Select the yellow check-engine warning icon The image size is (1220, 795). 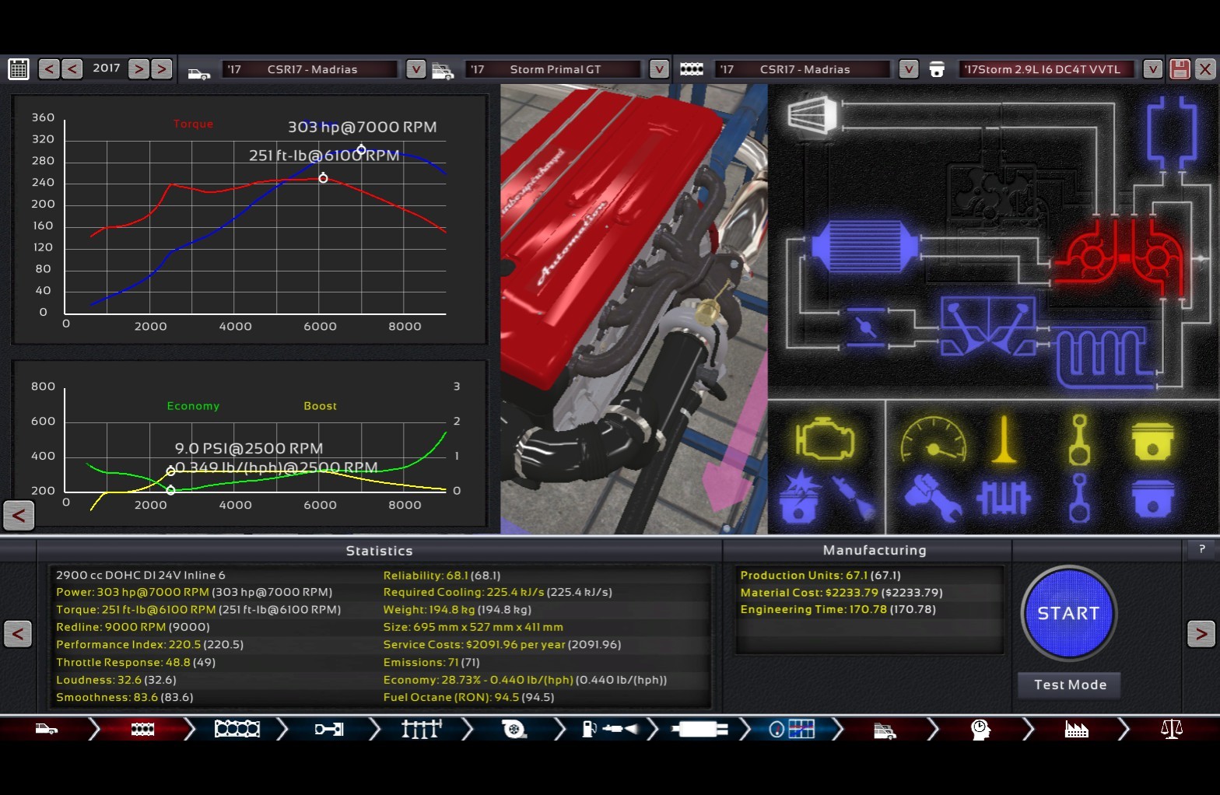[x=825, y=440]
